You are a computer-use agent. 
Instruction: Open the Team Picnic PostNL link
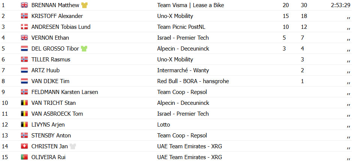(181, 27)
